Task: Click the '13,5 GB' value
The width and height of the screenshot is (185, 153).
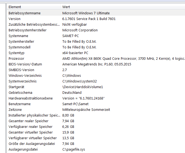Action: click(x=68, y=138)
